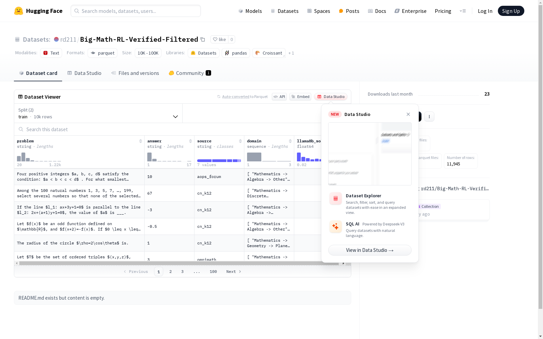This screenshot has height=339, width=543.
Task: Click the Collection tag link
Action: click(430, 206)
